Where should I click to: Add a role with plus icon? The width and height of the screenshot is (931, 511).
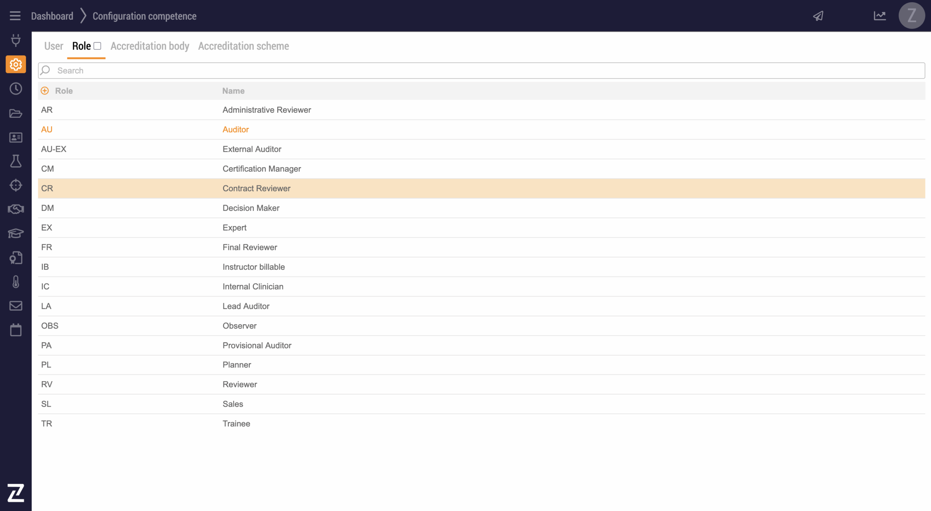coord(45,91)
